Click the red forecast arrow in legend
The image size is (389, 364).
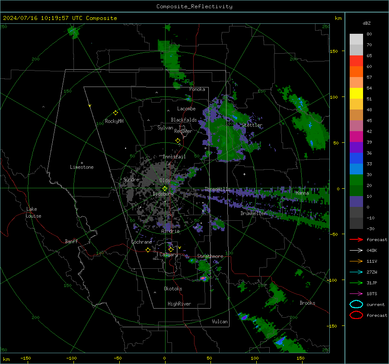pyautogui.click(x=356, y=239)
